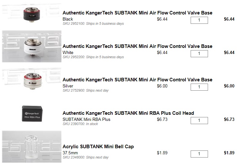Open the Silver Air Flow Control Valve Base title
This screenshot has width=237, height=163.
click(x=137, y=79)
